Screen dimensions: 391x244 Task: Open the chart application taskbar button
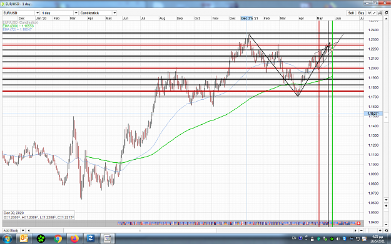108,239
